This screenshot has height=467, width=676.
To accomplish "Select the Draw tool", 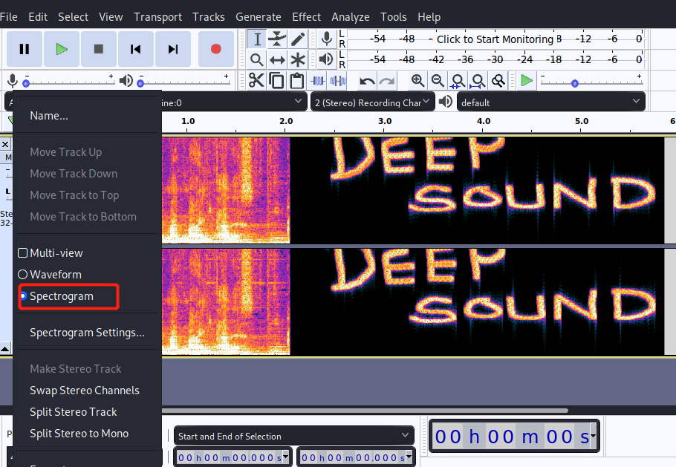I will [297, 39].
